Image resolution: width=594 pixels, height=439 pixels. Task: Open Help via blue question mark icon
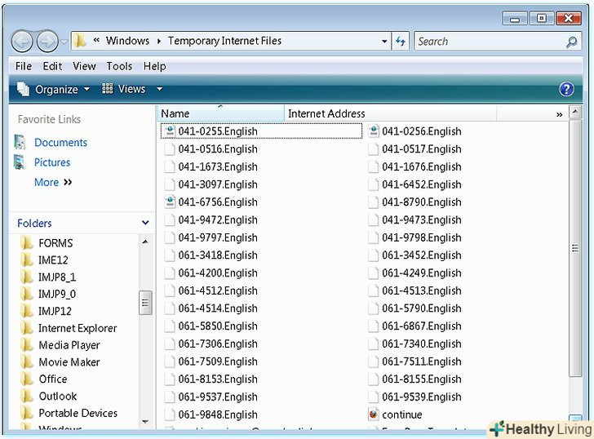tap(566, 89)
